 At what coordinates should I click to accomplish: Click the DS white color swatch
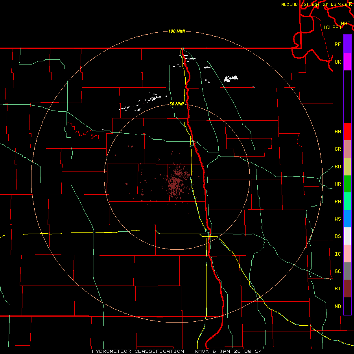[347, 236]
